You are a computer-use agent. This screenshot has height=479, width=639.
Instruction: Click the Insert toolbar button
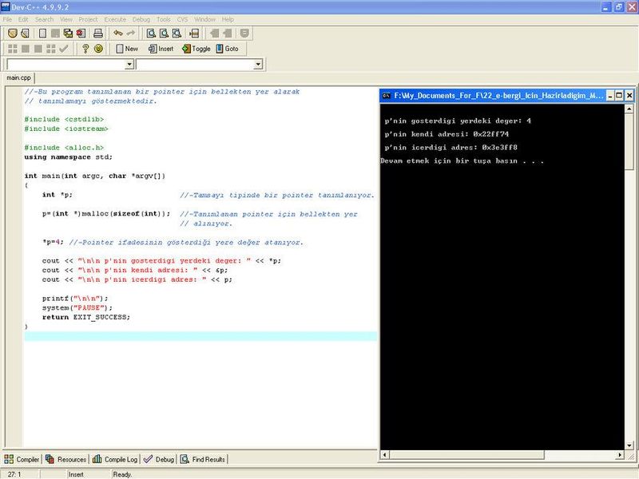coord(161,49)
